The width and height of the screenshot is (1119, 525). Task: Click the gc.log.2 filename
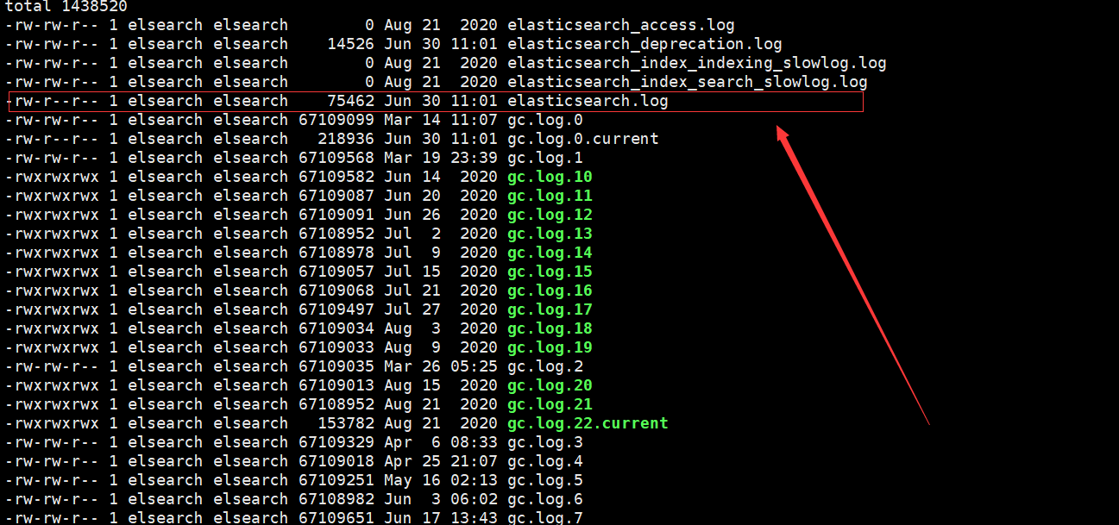click(545, 366)
